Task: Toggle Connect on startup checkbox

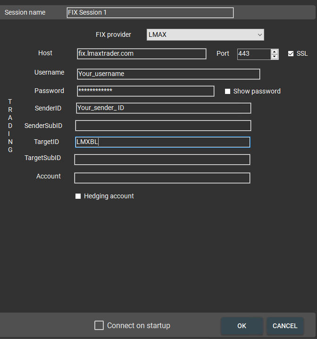Action: [x=99, y=325]
